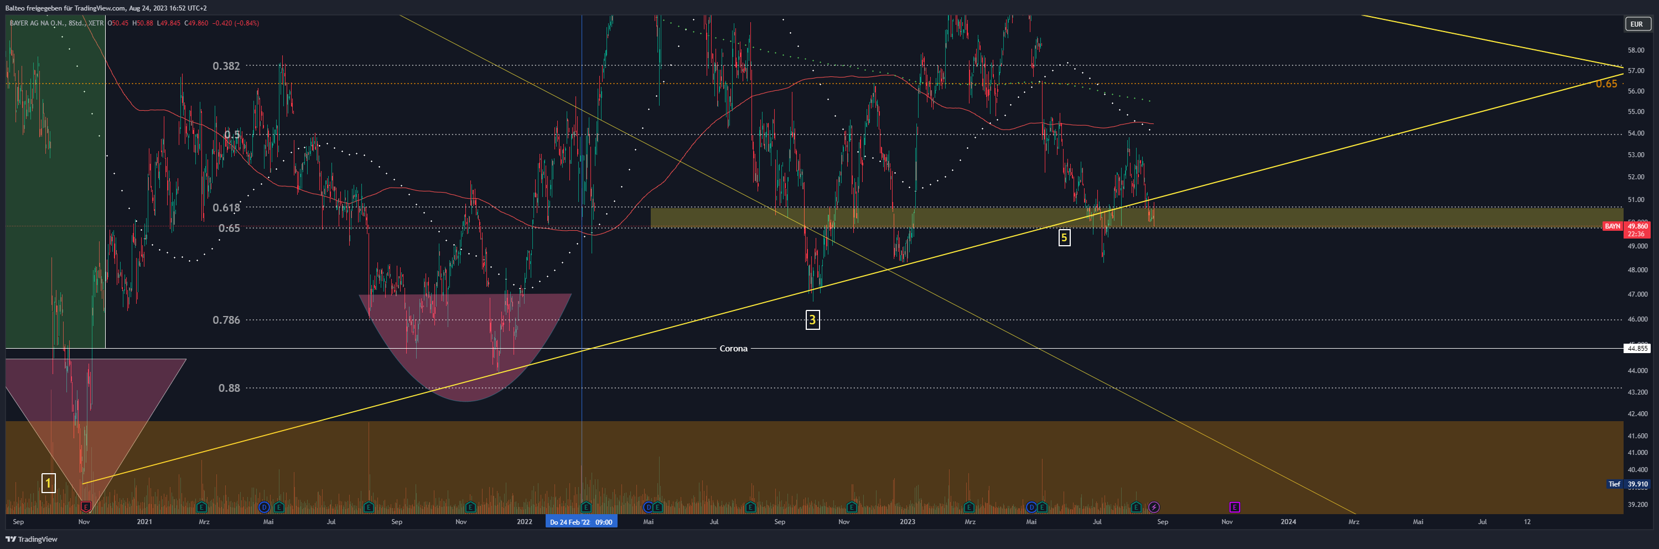Open the earnings marker between Jul and Sep 2021
The width and height of the screenshot is (1659, 549).
[x=369, y=507]
